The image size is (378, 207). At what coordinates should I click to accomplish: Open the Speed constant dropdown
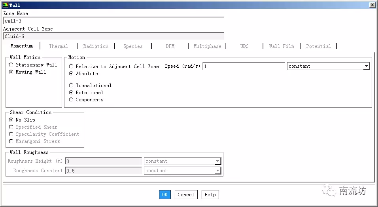coord(328,66)
